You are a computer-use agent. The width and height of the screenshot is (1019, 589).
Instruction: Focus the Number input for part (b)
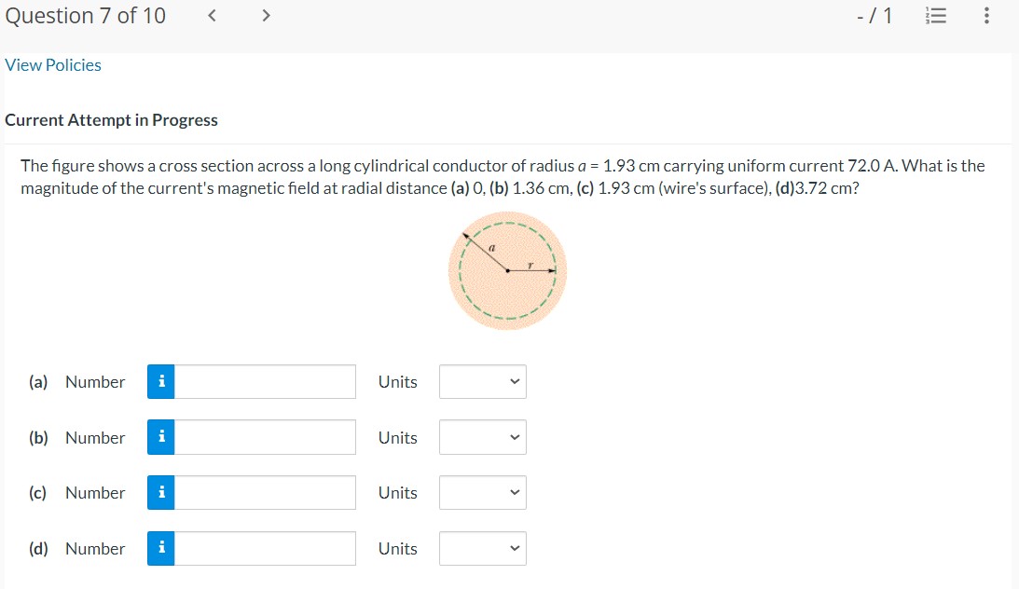(265, 437)
